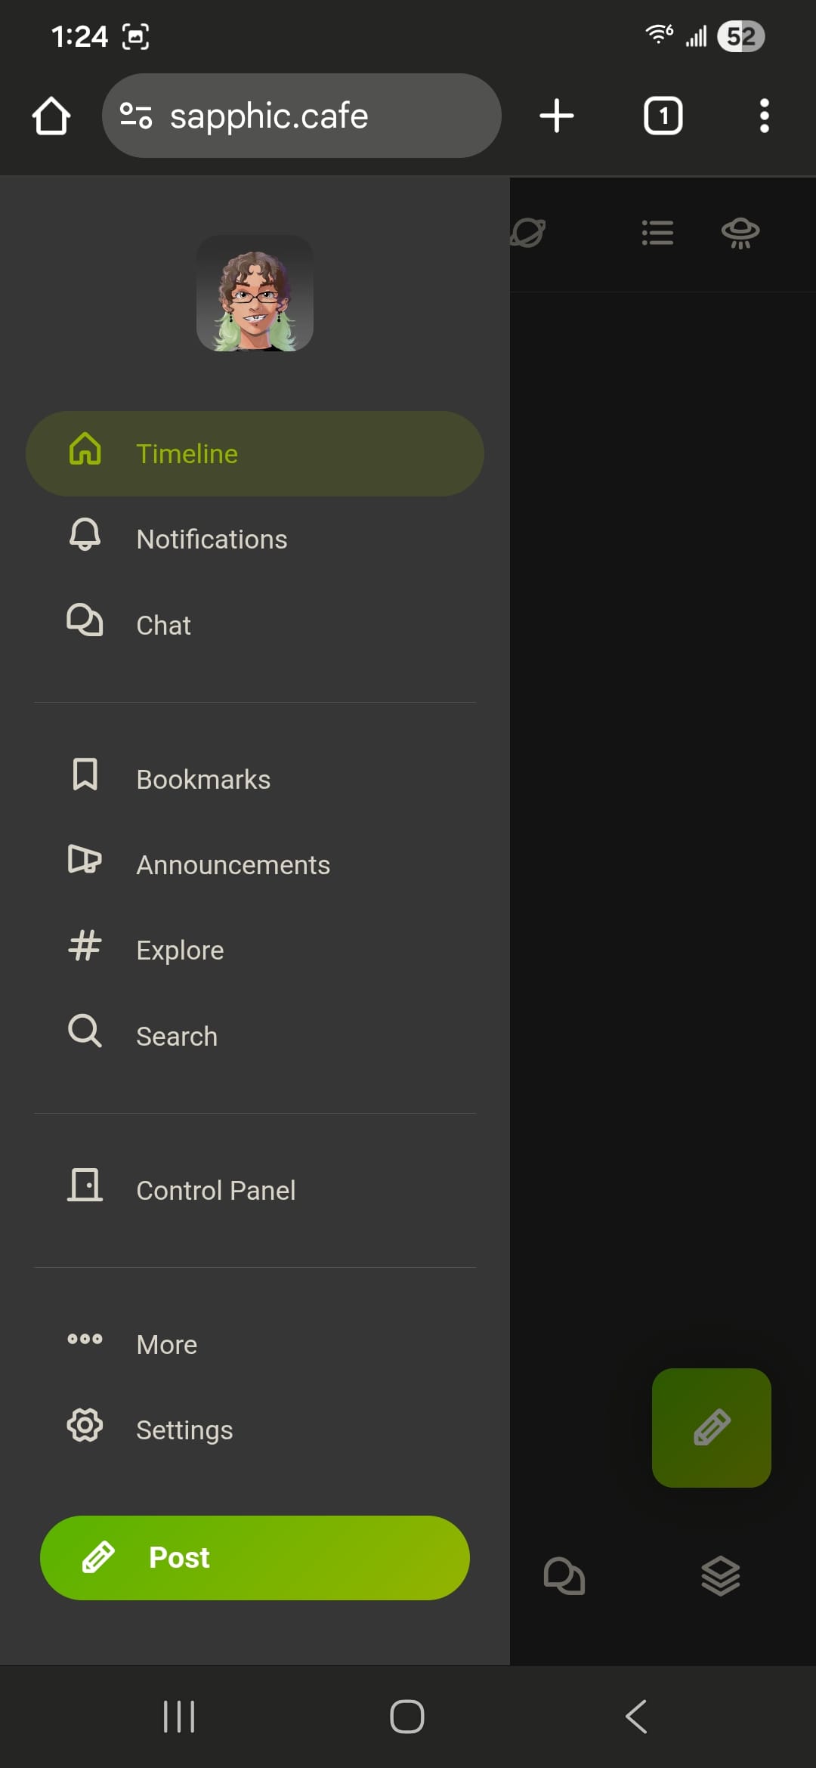Tap the planet icon in top bar
Viewport: 816px width, 1768px height.
pyautogui.click(x=528, y=233)
